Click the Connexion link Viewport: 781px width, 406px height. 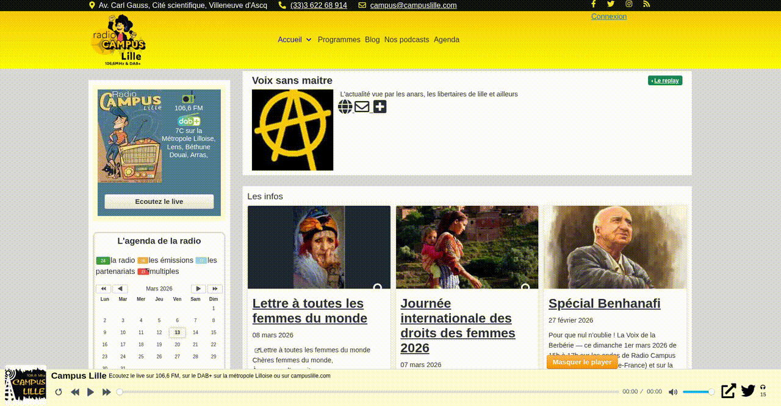tap(609, 16)
